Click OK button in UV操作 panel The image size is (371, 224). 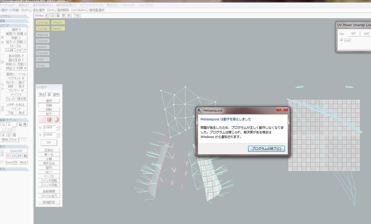click(x=49, y=142)
